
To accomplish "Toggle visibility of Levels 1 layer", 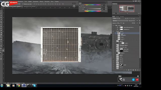I will pyautogui.click(x=113, y=43).
